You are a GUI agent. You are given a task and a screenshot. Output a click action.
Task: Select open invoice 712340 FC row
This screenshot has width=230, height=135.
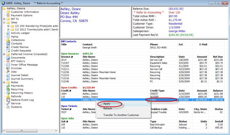[x=142, y=82]
